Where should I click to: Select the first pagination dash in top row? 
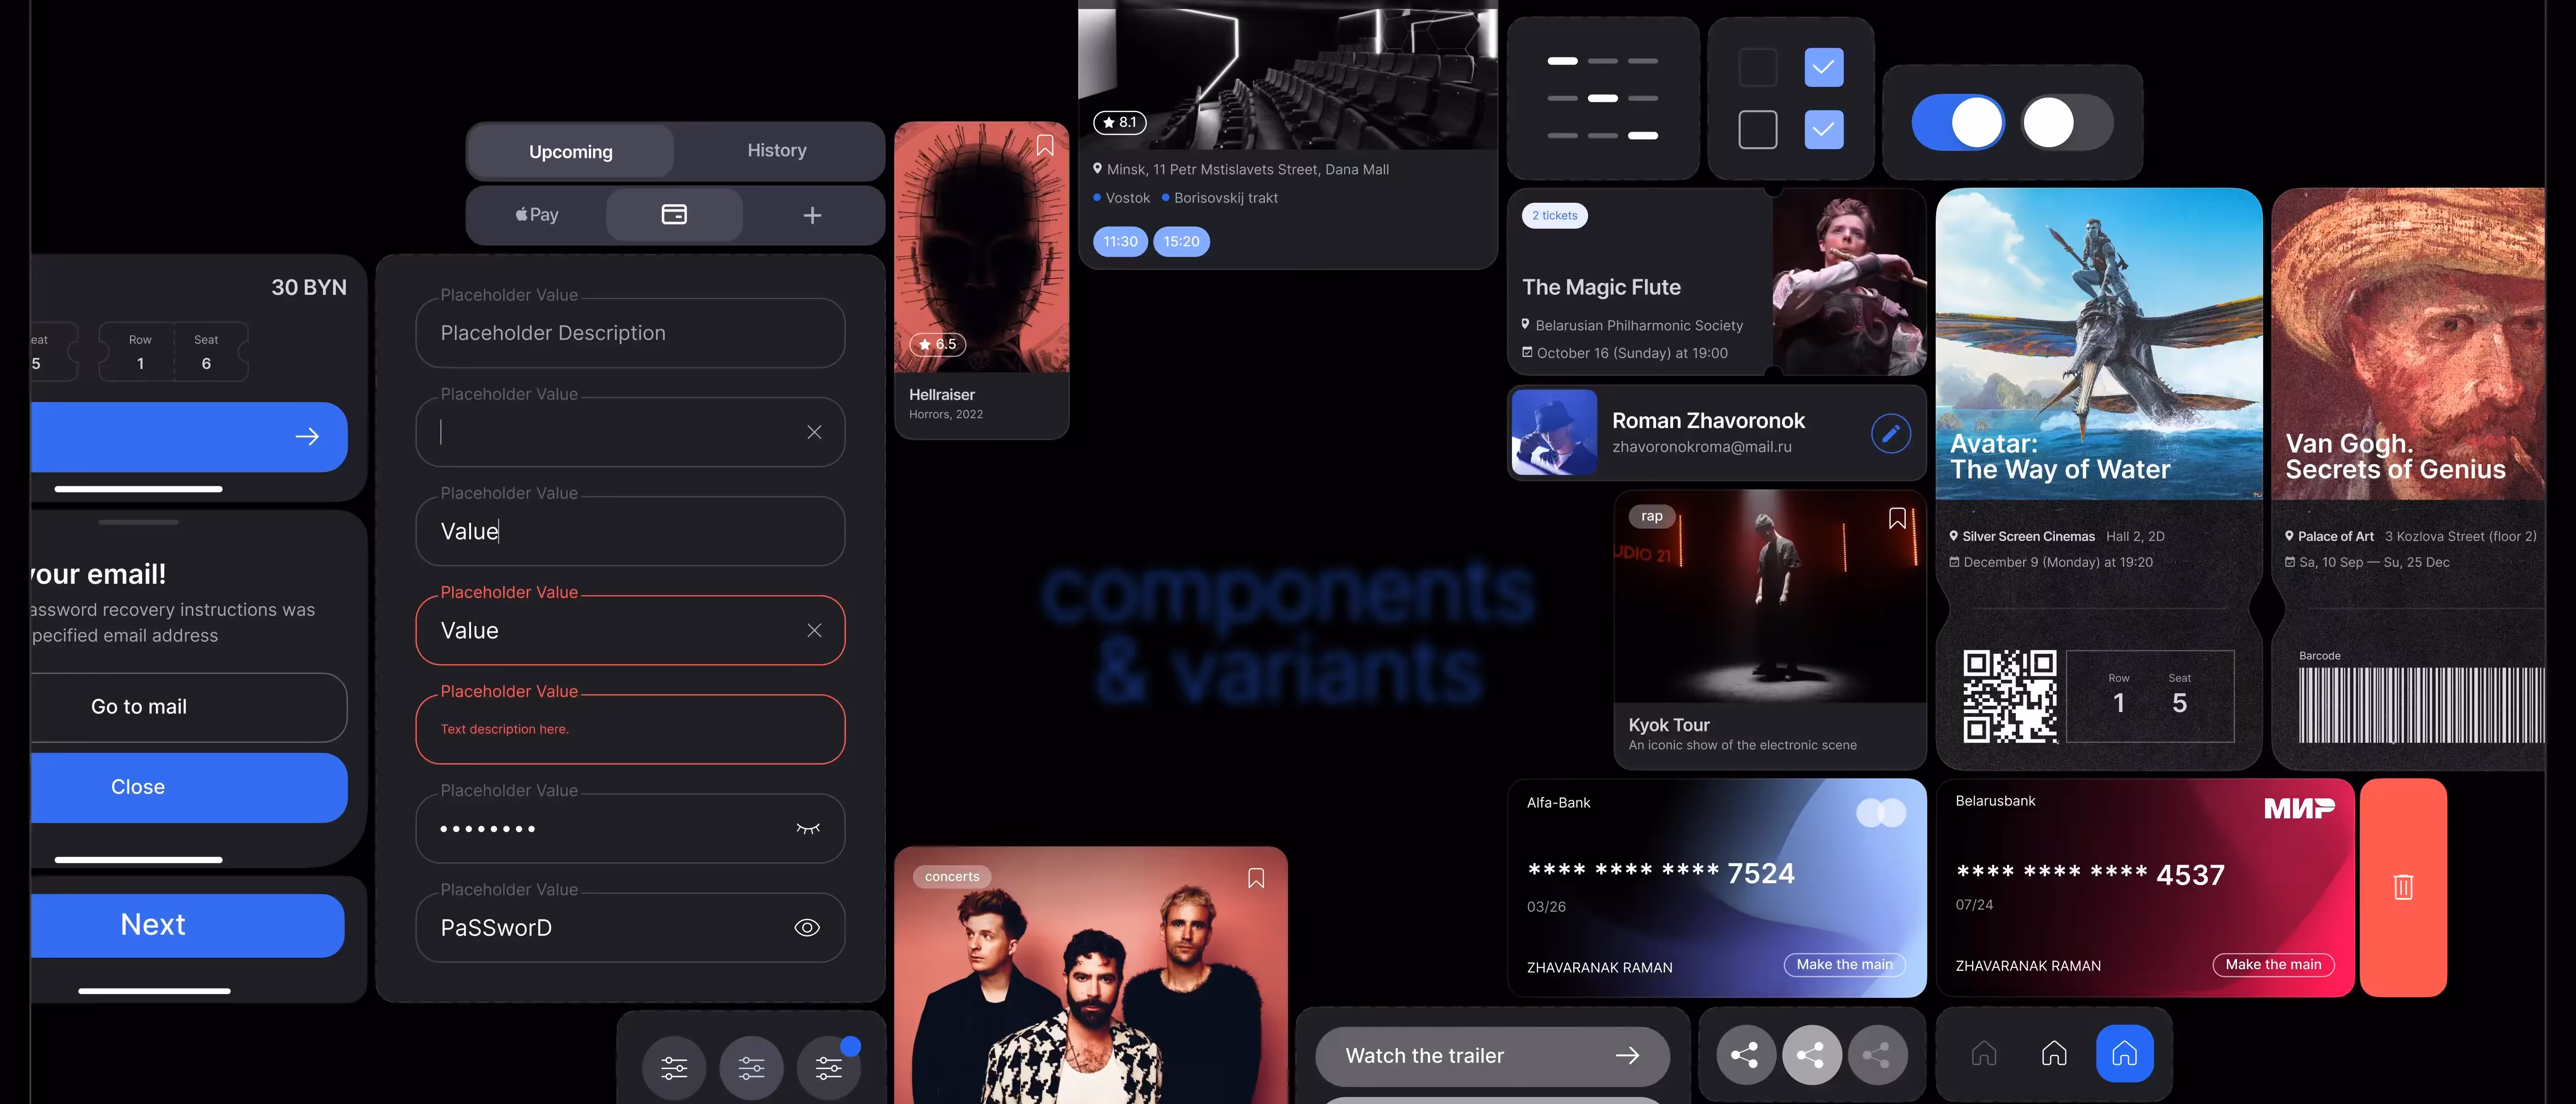[x=1562, y=61]
